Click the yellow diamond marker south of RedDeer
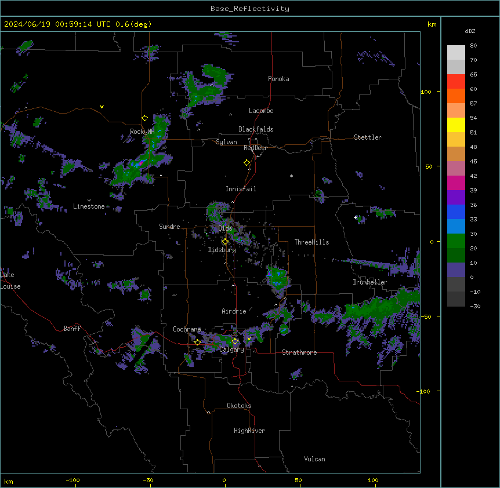Image resolution: width=500 pixels, height=488 pixels. point(247,163)
